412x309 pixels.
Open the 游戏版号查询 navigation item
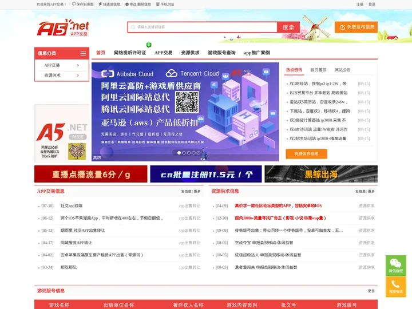[x=222, y=53]
